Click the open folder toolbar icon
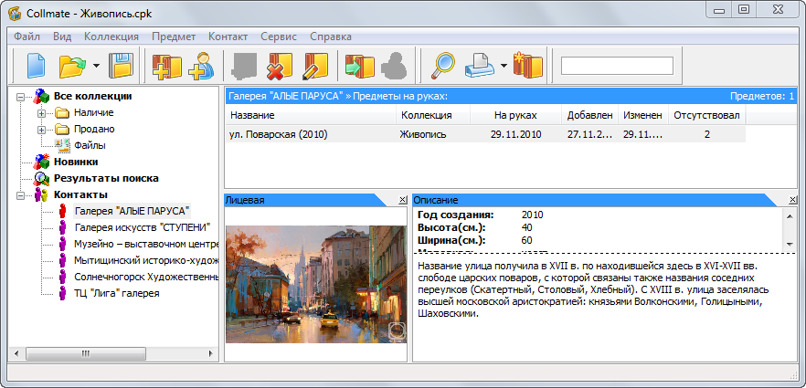This screenshot has width=806, height=388. point(71,66)
